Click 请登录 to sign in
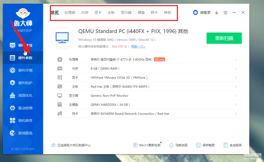264x162 pixels. (x=205, y=12)
